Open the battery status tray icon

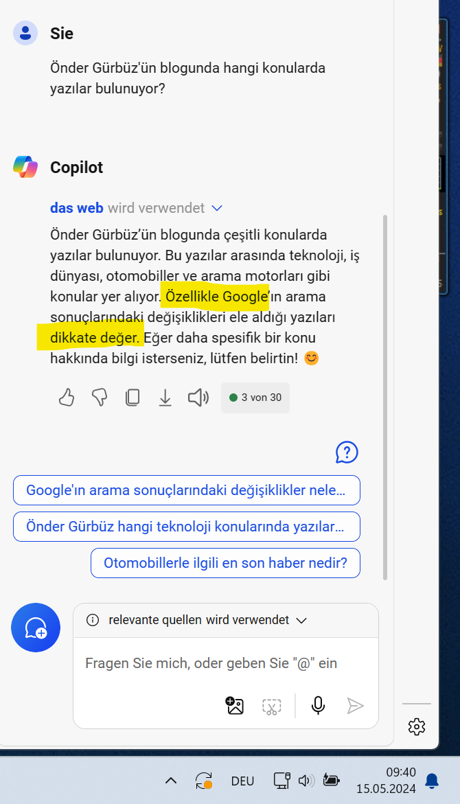[332, 781]
